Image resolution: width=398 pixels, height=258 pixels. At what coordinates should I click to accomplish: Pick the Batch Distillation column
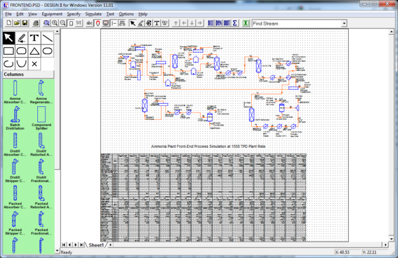point(15,118)
